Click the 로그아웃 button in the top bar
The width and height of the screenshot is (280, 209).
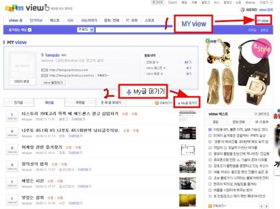click(x=158, y=2)
